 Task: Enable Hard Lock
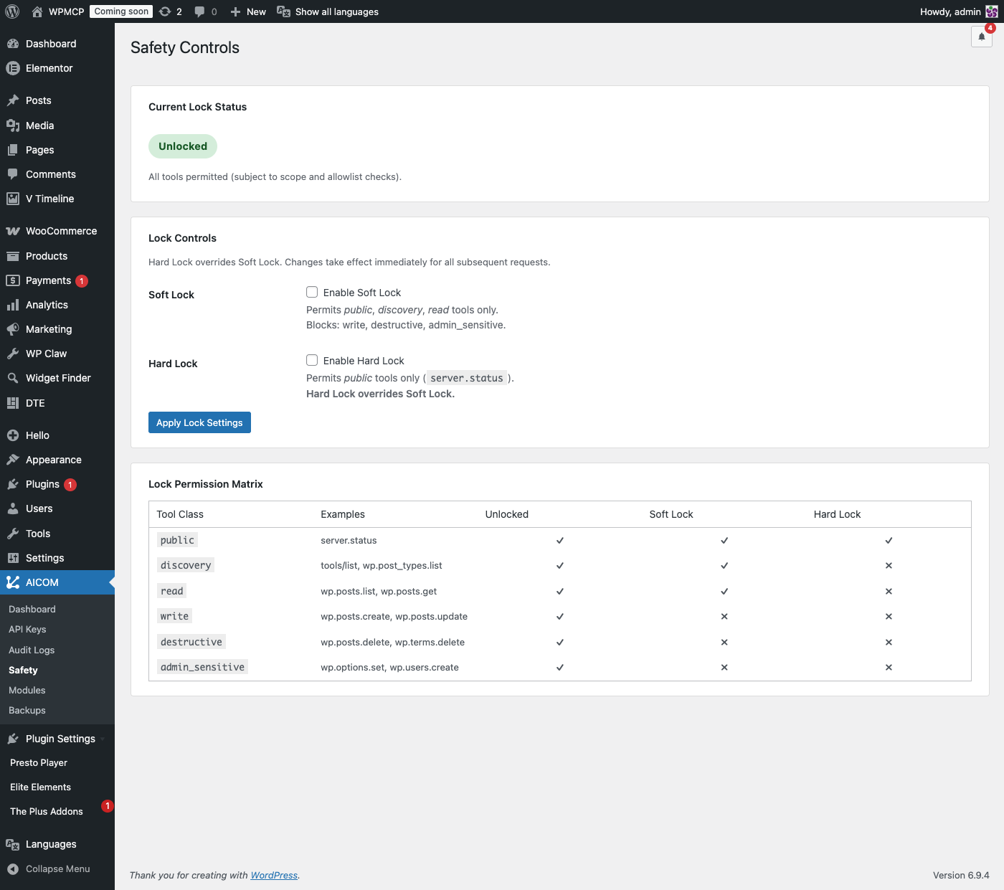(x=312, y=360)
